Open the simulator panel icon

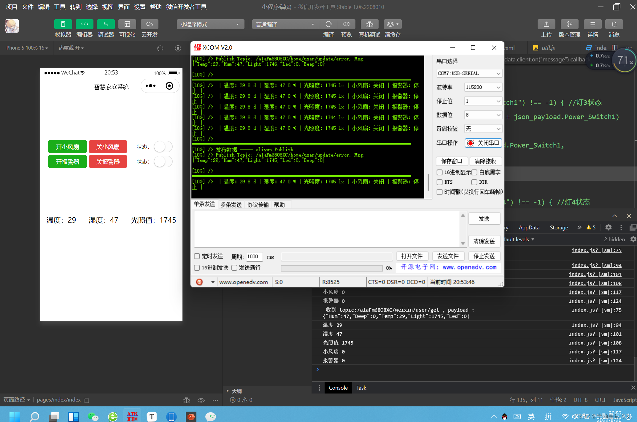[63, 24]
